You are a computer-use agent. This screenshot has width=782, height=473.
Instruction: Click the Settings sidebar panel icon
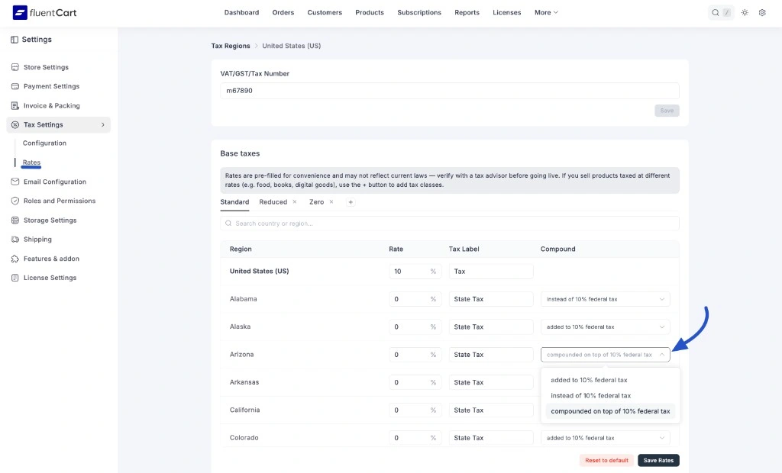(15, 40)
